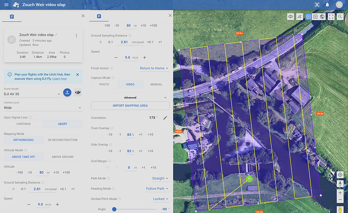348x213 pixels.
Task: Click the blue upload mission button
Action: tap(67, 92)
